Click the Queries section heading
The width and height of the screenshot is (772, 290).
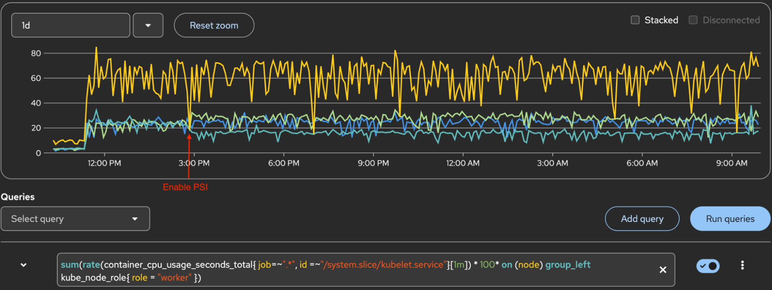[x=18, y=197]
